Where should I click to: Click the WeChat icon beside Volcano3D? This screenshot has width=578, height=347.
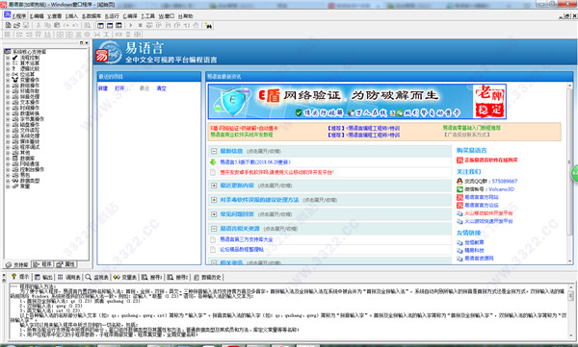(x=460, y=189)
